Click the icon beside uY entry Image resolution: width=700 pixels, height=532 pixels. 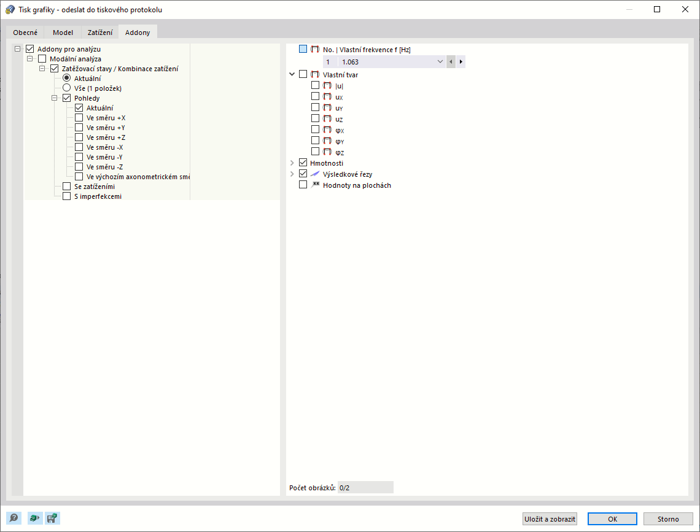(327, 107)
